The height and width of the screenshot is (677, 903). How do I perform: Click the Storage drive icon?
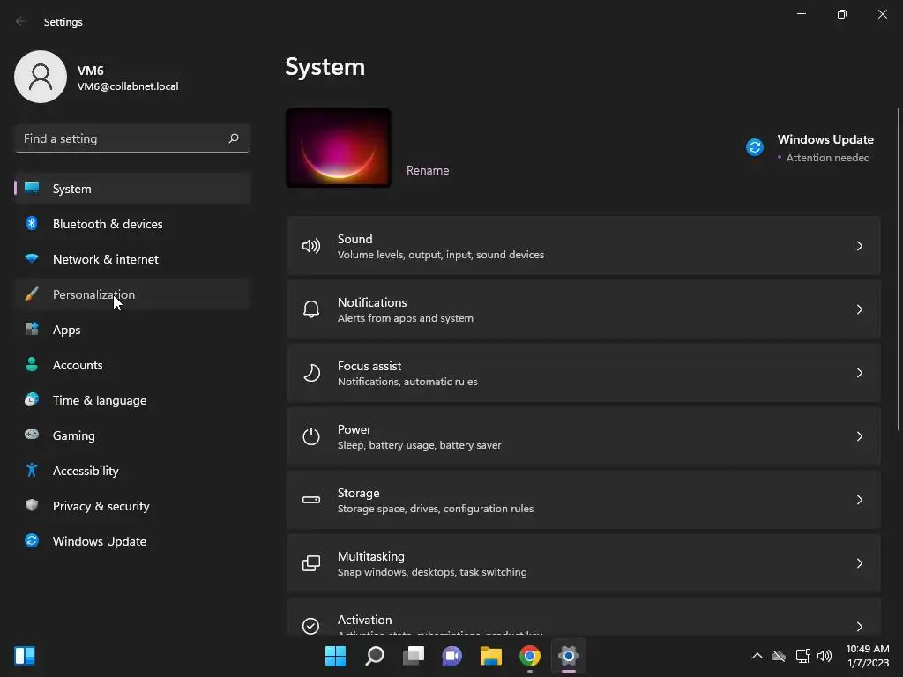pyautogui.click(x=311, y=500)
